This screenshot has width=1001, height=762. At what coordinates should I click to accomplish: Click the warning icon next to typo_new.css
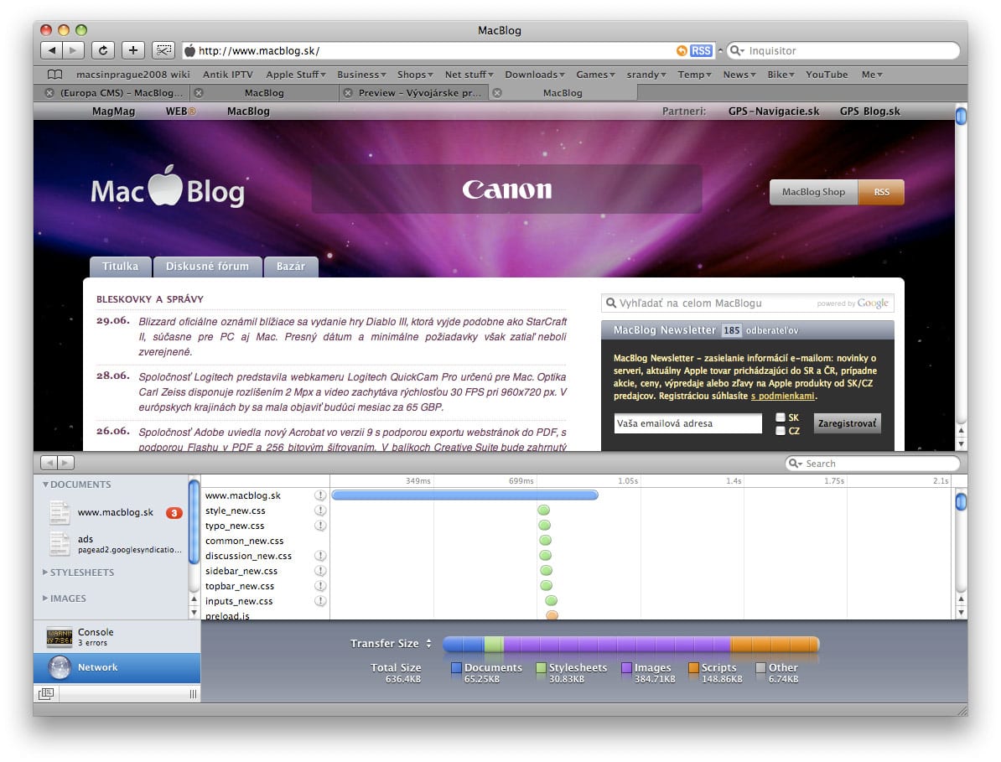[320, 526]
